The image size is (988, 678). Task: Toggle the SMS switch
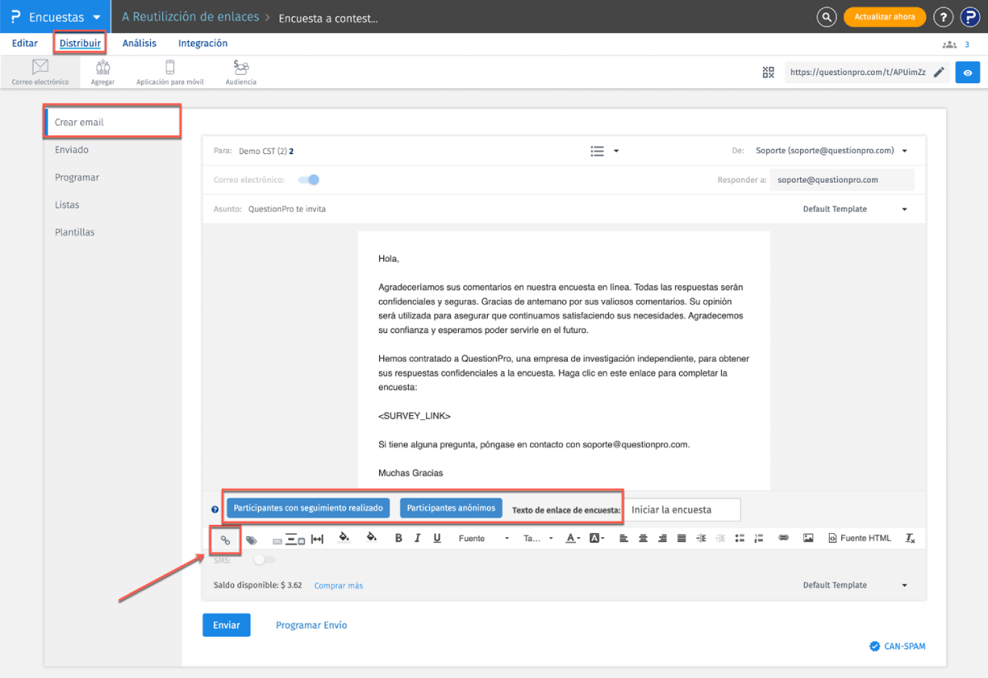pos(265,559)
